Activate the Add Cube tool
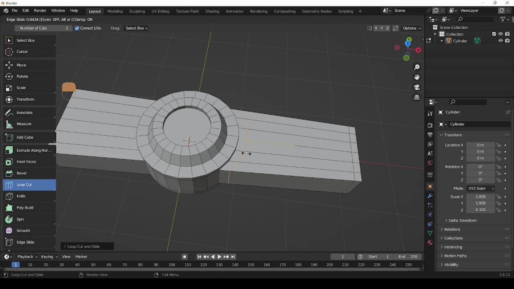 pyautogui.click(x=29, y=137)
